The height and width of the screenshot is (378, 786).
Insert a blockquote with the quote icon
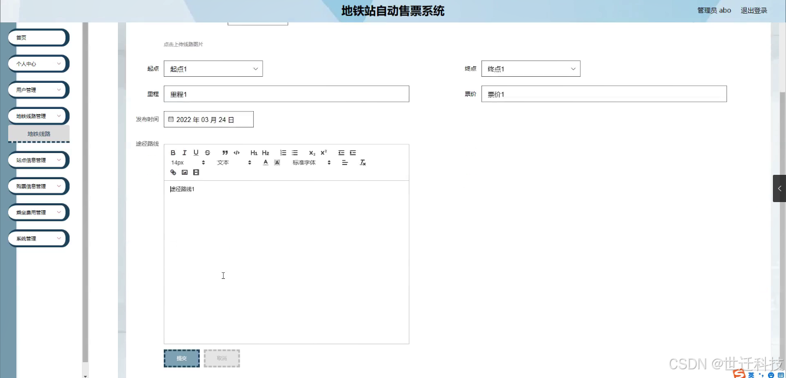225,153
